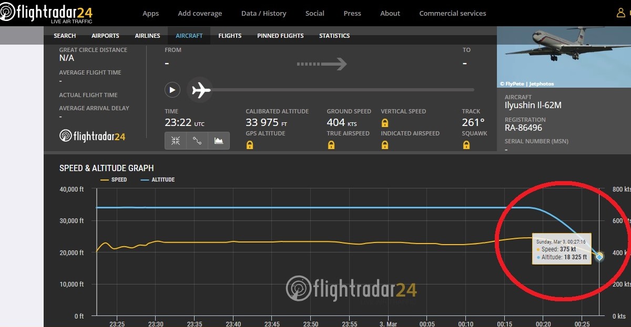Click the Squawk lock icon
Image resolution: width=631 pixels, height=327 pixels.
coord(466,145)
